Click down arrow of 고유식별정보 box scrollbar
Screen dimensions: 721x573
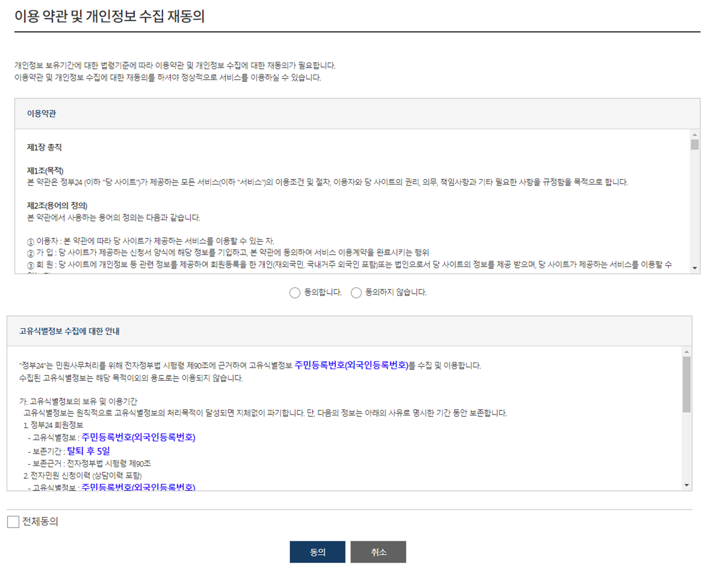pyautogui.click(x=687, y=485)
